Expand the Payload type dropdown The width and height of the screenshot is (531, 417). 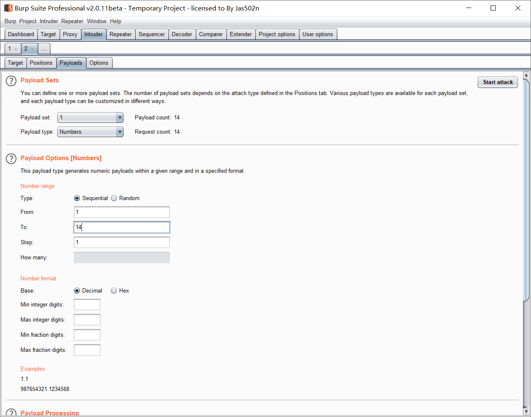tap(120, 132)
